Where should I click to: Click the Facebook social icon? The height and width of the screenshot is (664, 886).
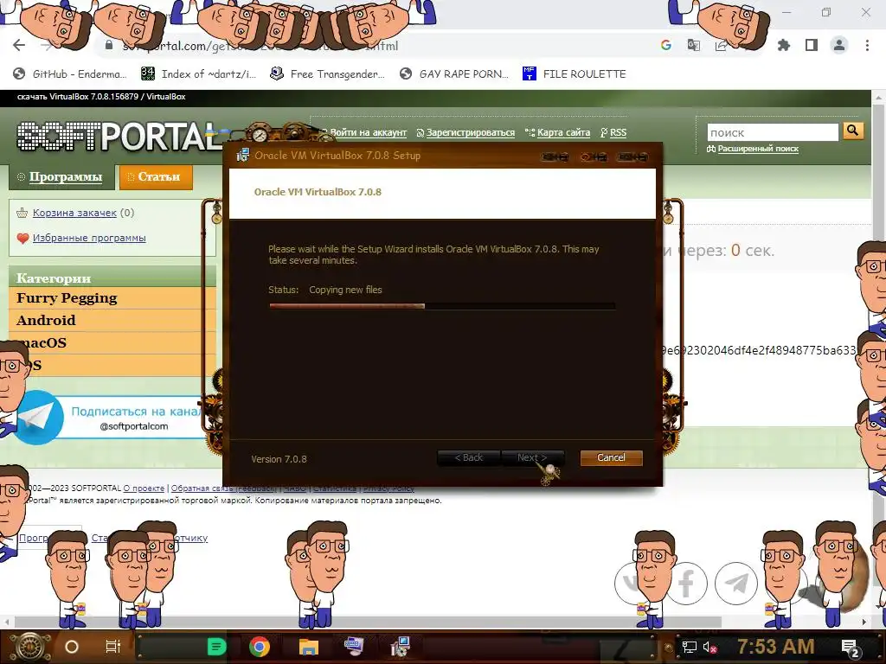click(686, 584)
